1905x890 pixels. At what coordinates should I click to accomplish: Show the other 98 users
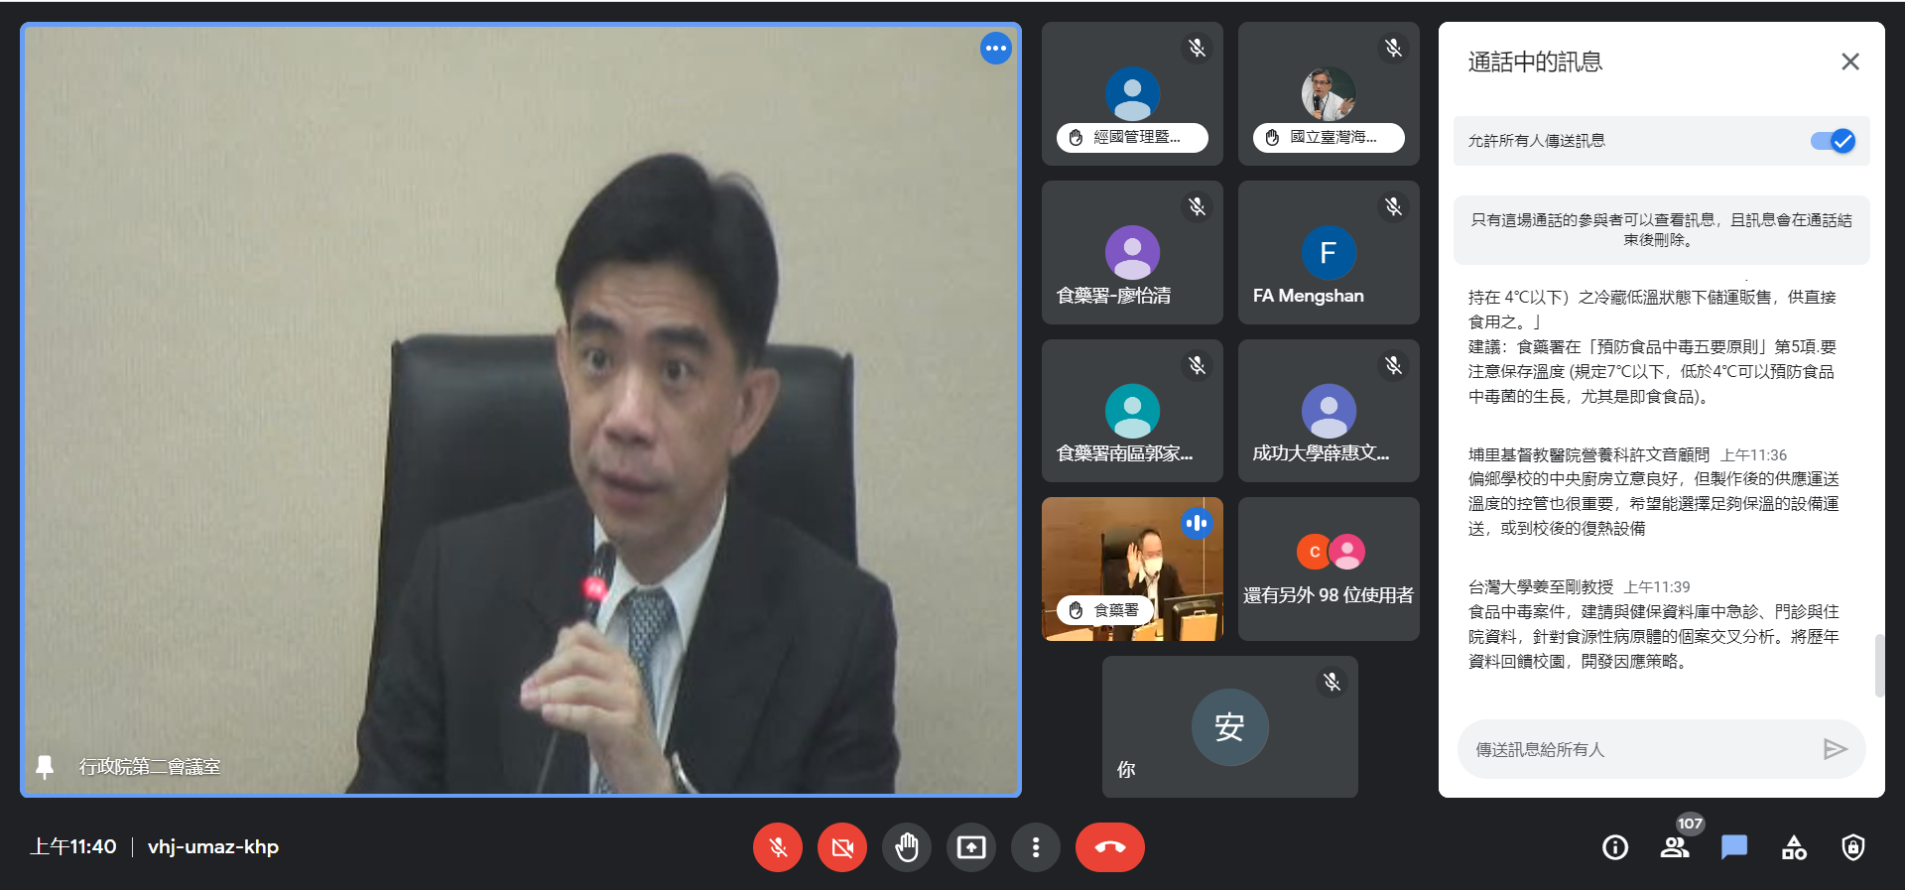[1329, 569]
